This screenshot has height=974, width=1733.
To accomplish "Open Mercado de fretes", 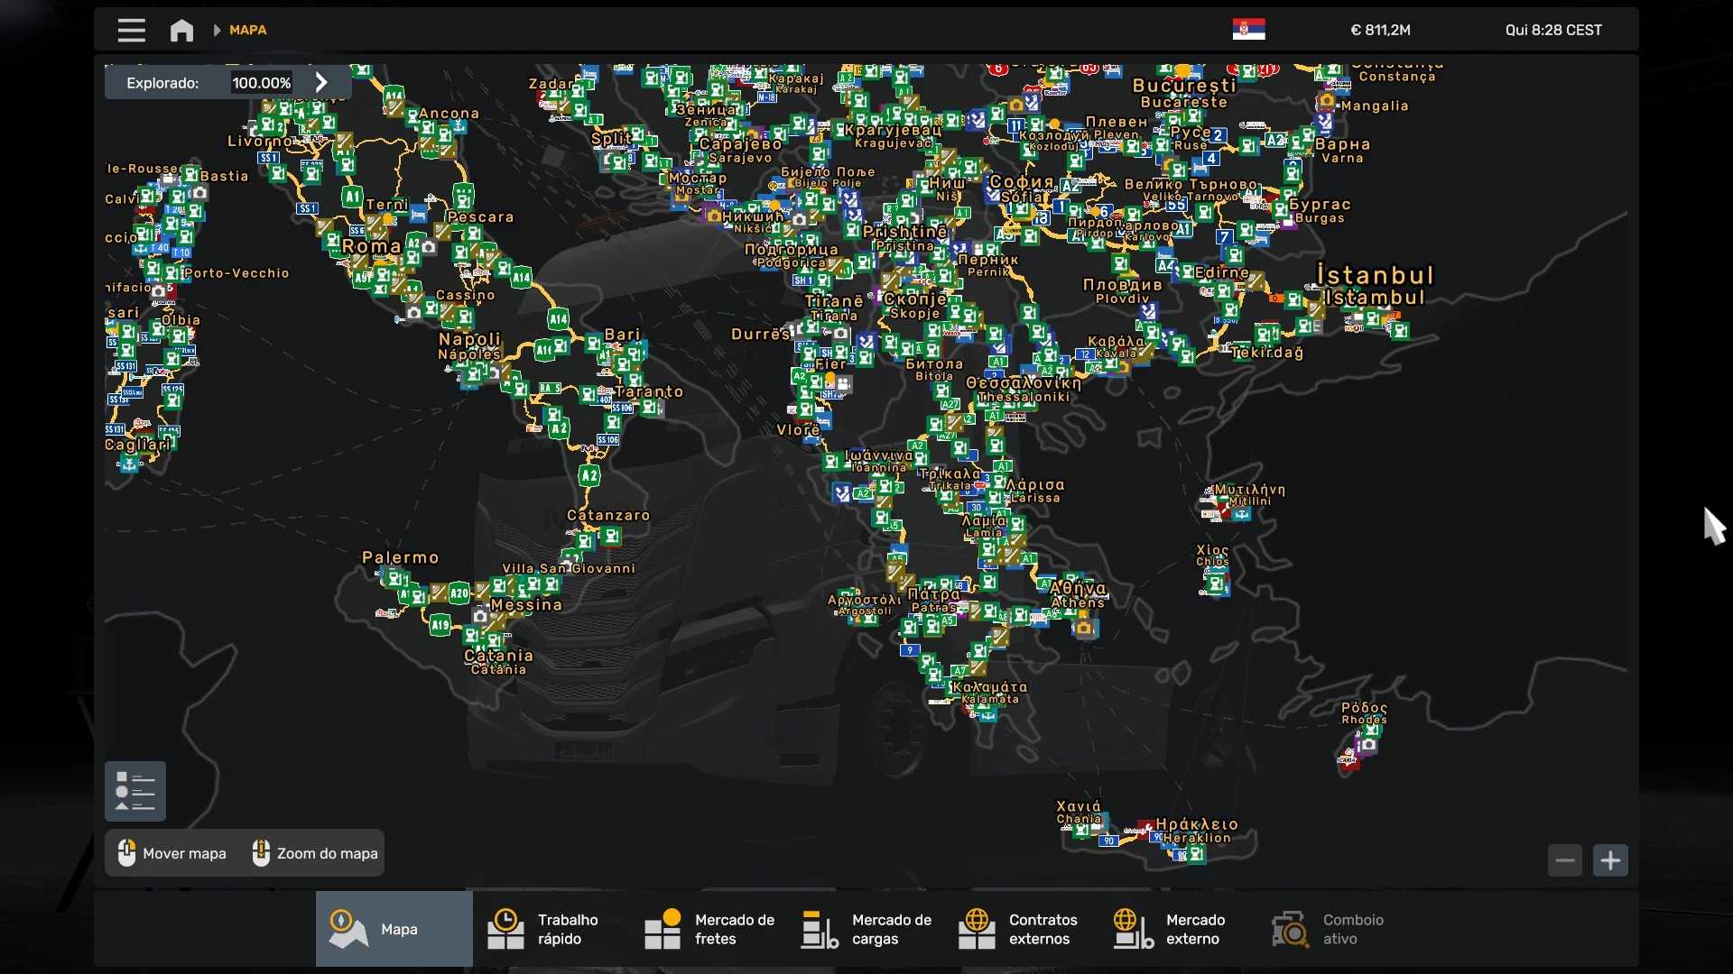I will tap(709, 929).
